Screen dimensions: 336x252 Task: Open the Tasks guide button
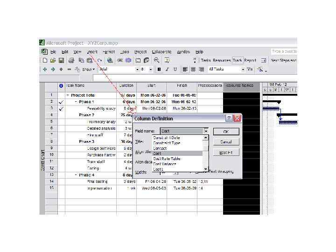click(x=206, y=60)
